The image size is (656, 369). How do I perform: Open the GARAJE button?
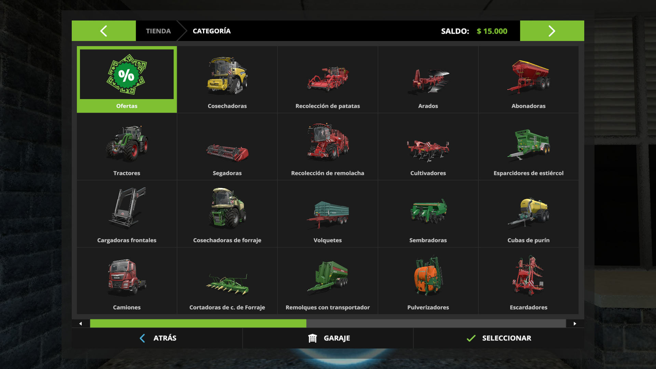328,338
